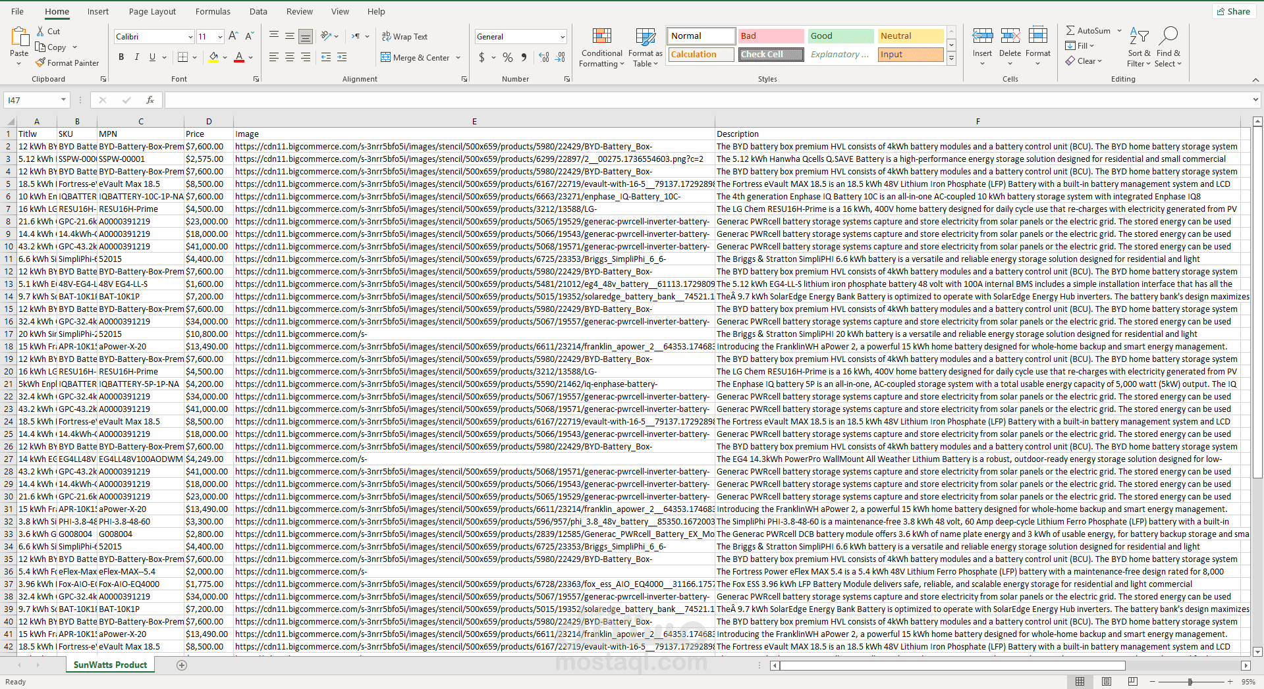
Task: Open Sort & Filter options
Action: coord(1139,47)
